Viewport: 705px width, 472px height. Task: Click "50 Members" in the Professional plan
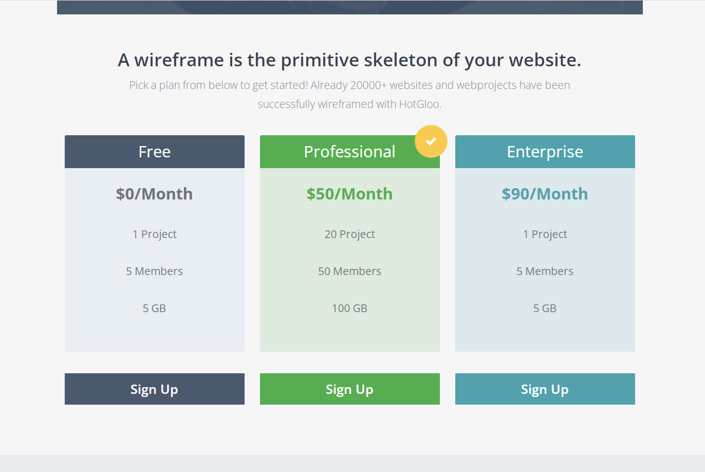[349, 271]
